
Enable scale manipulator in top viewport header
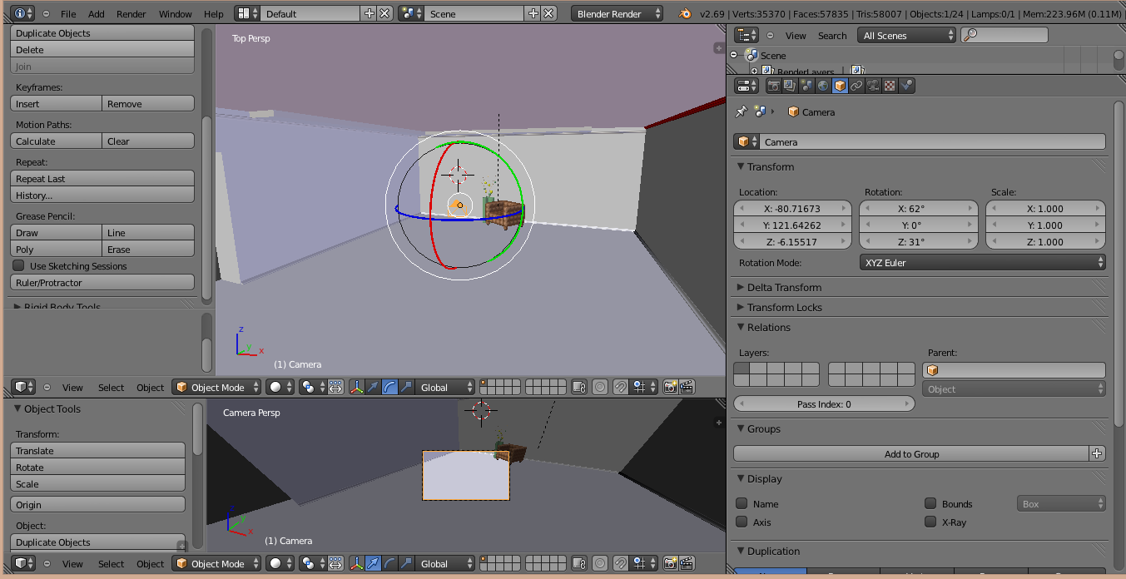(x=406, y=387)
